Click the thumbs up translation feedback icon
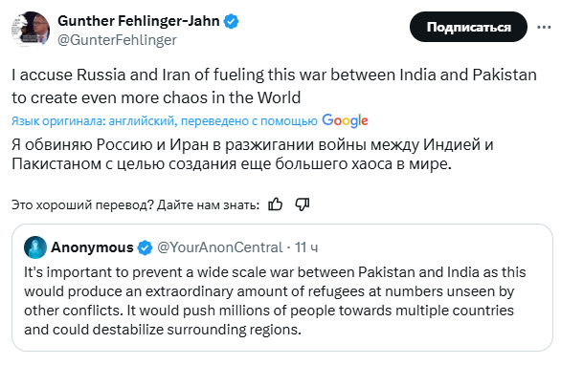This screenshot has width=561, height=365. 275,204
